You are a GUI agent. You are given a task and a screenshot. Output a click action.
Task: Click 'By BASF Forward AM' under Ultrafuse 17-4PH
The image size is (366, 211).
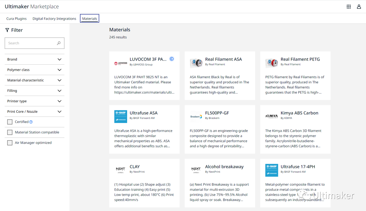point(293,172)
